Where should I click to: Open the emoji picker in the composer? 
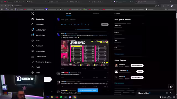[x=75, y=24]
